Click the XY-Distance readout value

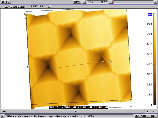pyautogui.click(x=36, y=6)
